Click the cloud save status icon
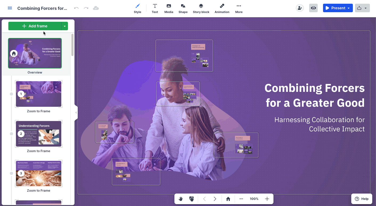This screenshot has height=206, width=376. (96, 8)
